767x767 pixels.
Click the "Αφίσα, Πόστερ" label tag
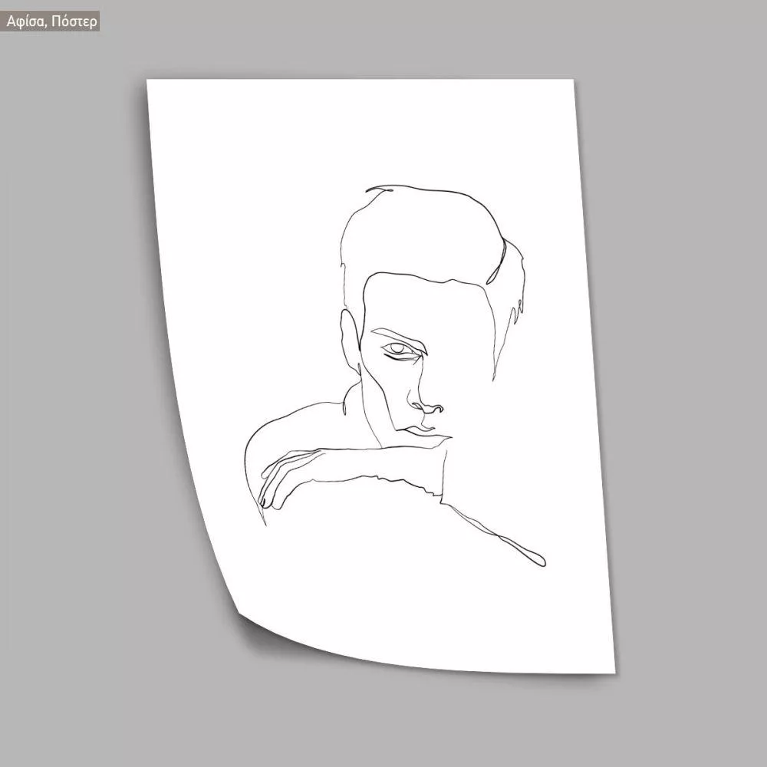tap(52, 21)
